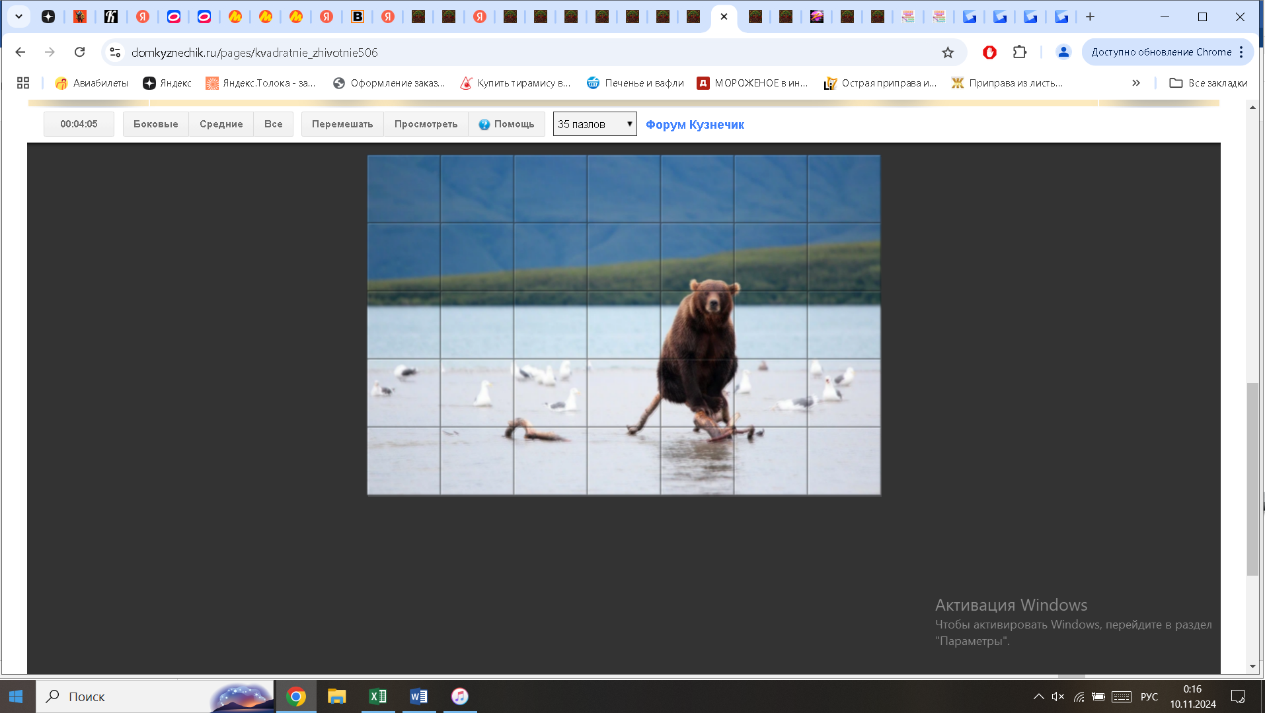Click the taskbar Поиск search box
The image size is (1265, 713).
point(155,696)
